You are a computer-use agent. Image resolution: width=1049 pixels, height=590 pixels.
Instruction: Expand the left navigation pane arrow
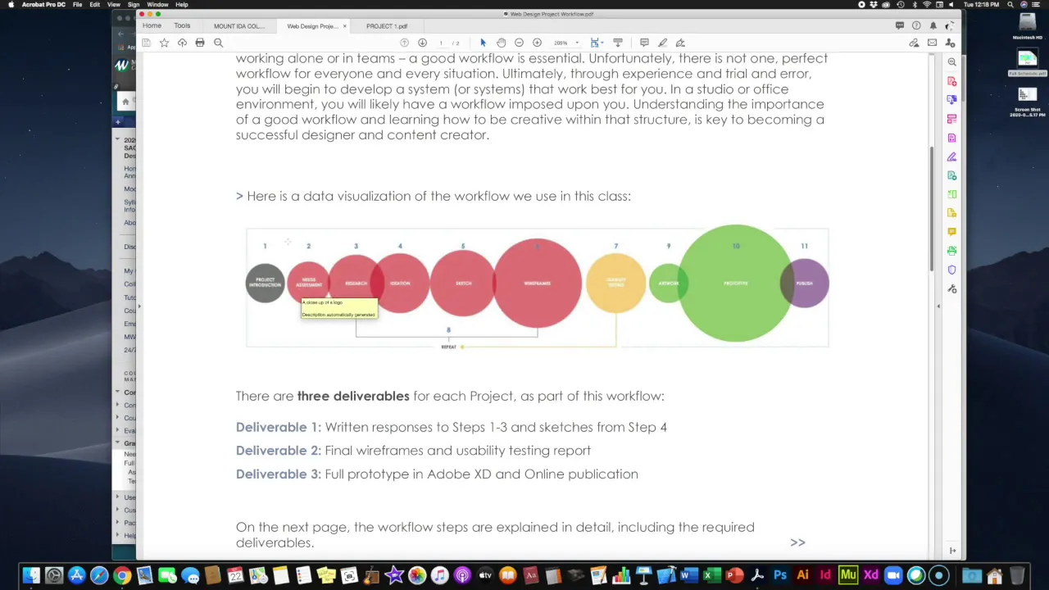pos(139,306)
